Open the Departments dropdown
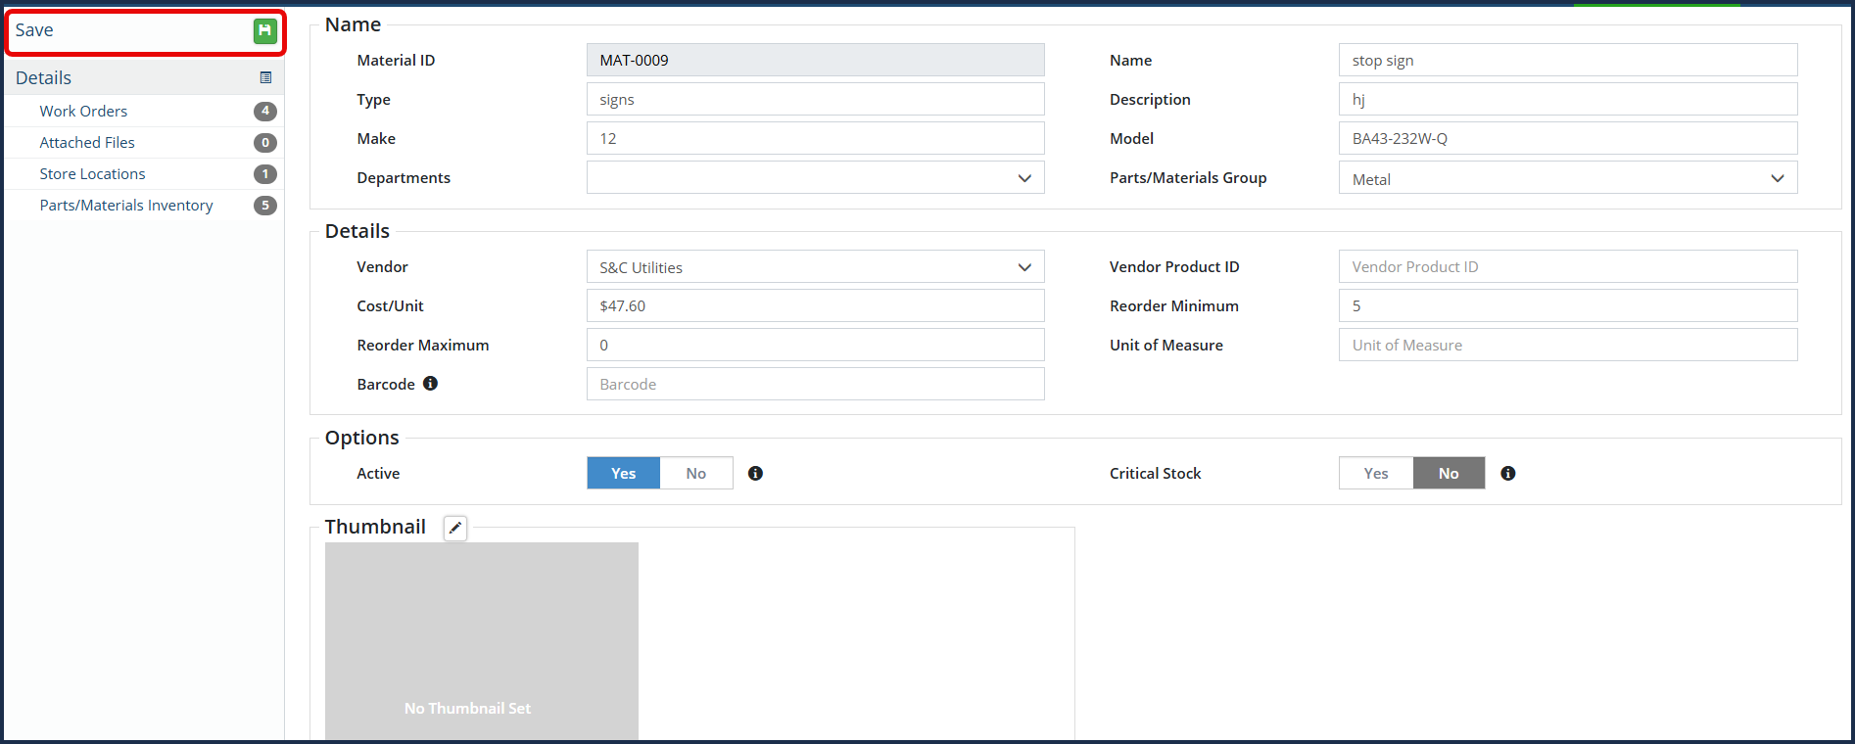 pyautogui.click(x=815, y=178)
